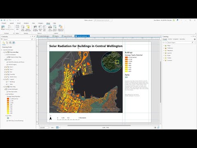
Task: Toggle the Dark Gray Canvas Basemap checkbox
Action: [x=7, y=121]
